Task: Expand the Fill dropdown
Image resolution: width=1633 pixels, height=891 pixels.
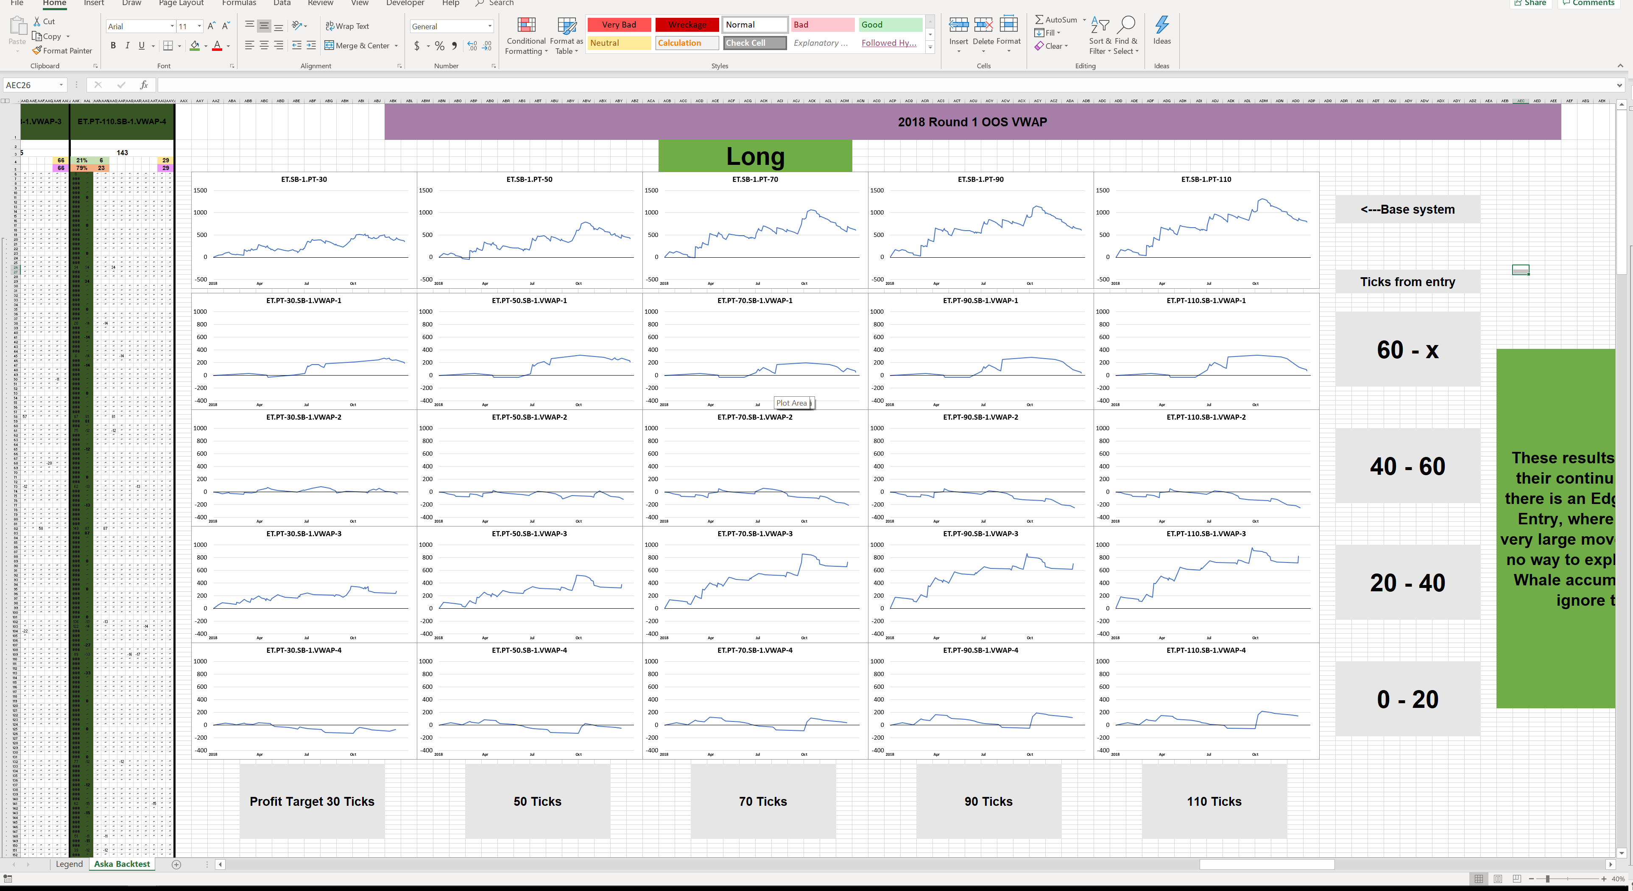Action: 1058,33
